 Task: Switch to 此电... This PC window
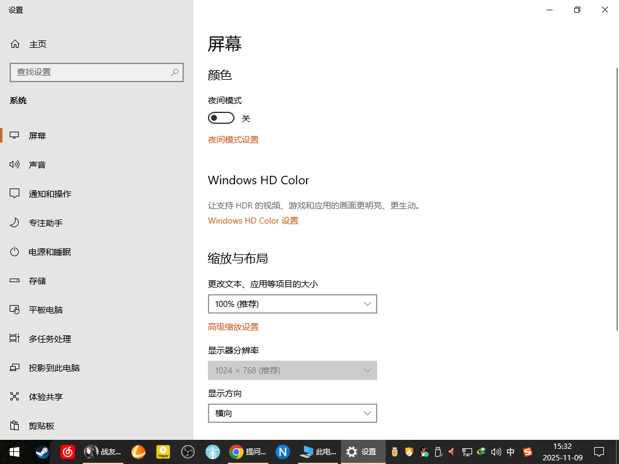click(x=318, y=452)
